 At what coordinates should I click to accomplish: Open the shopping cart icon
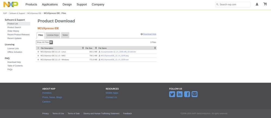coord(265,4)
